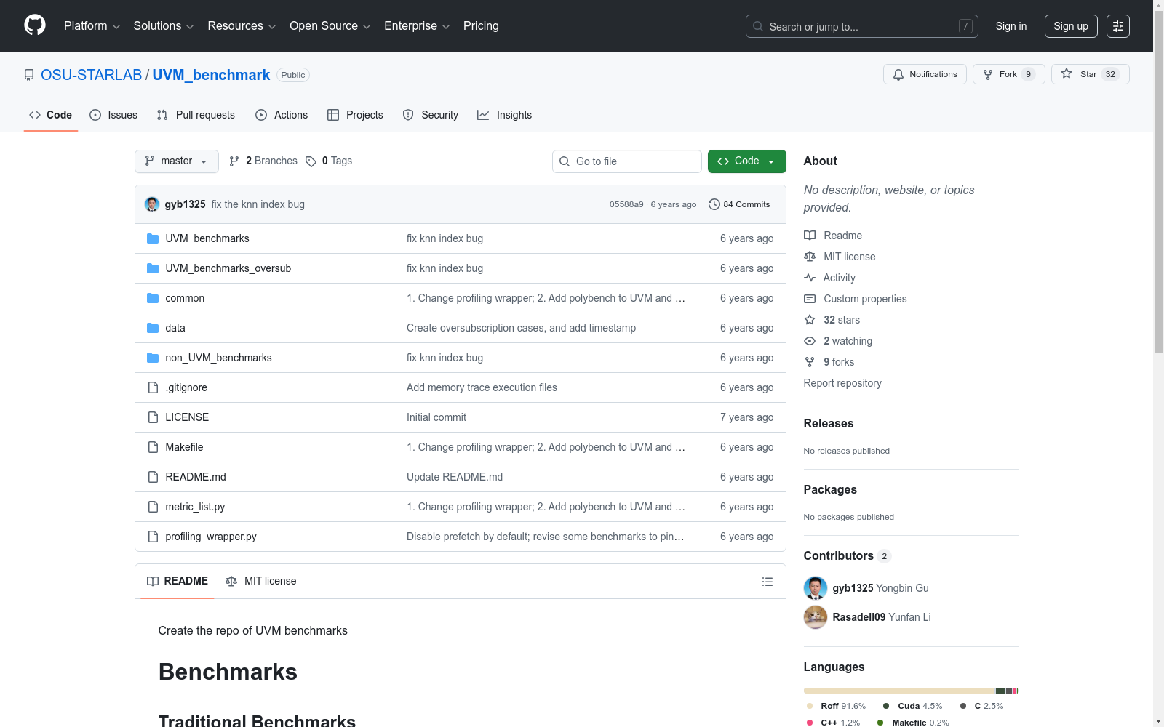Viewport: 1164px width, 727px height.
Task: Open the Issues tab
Action: point(113,115)
